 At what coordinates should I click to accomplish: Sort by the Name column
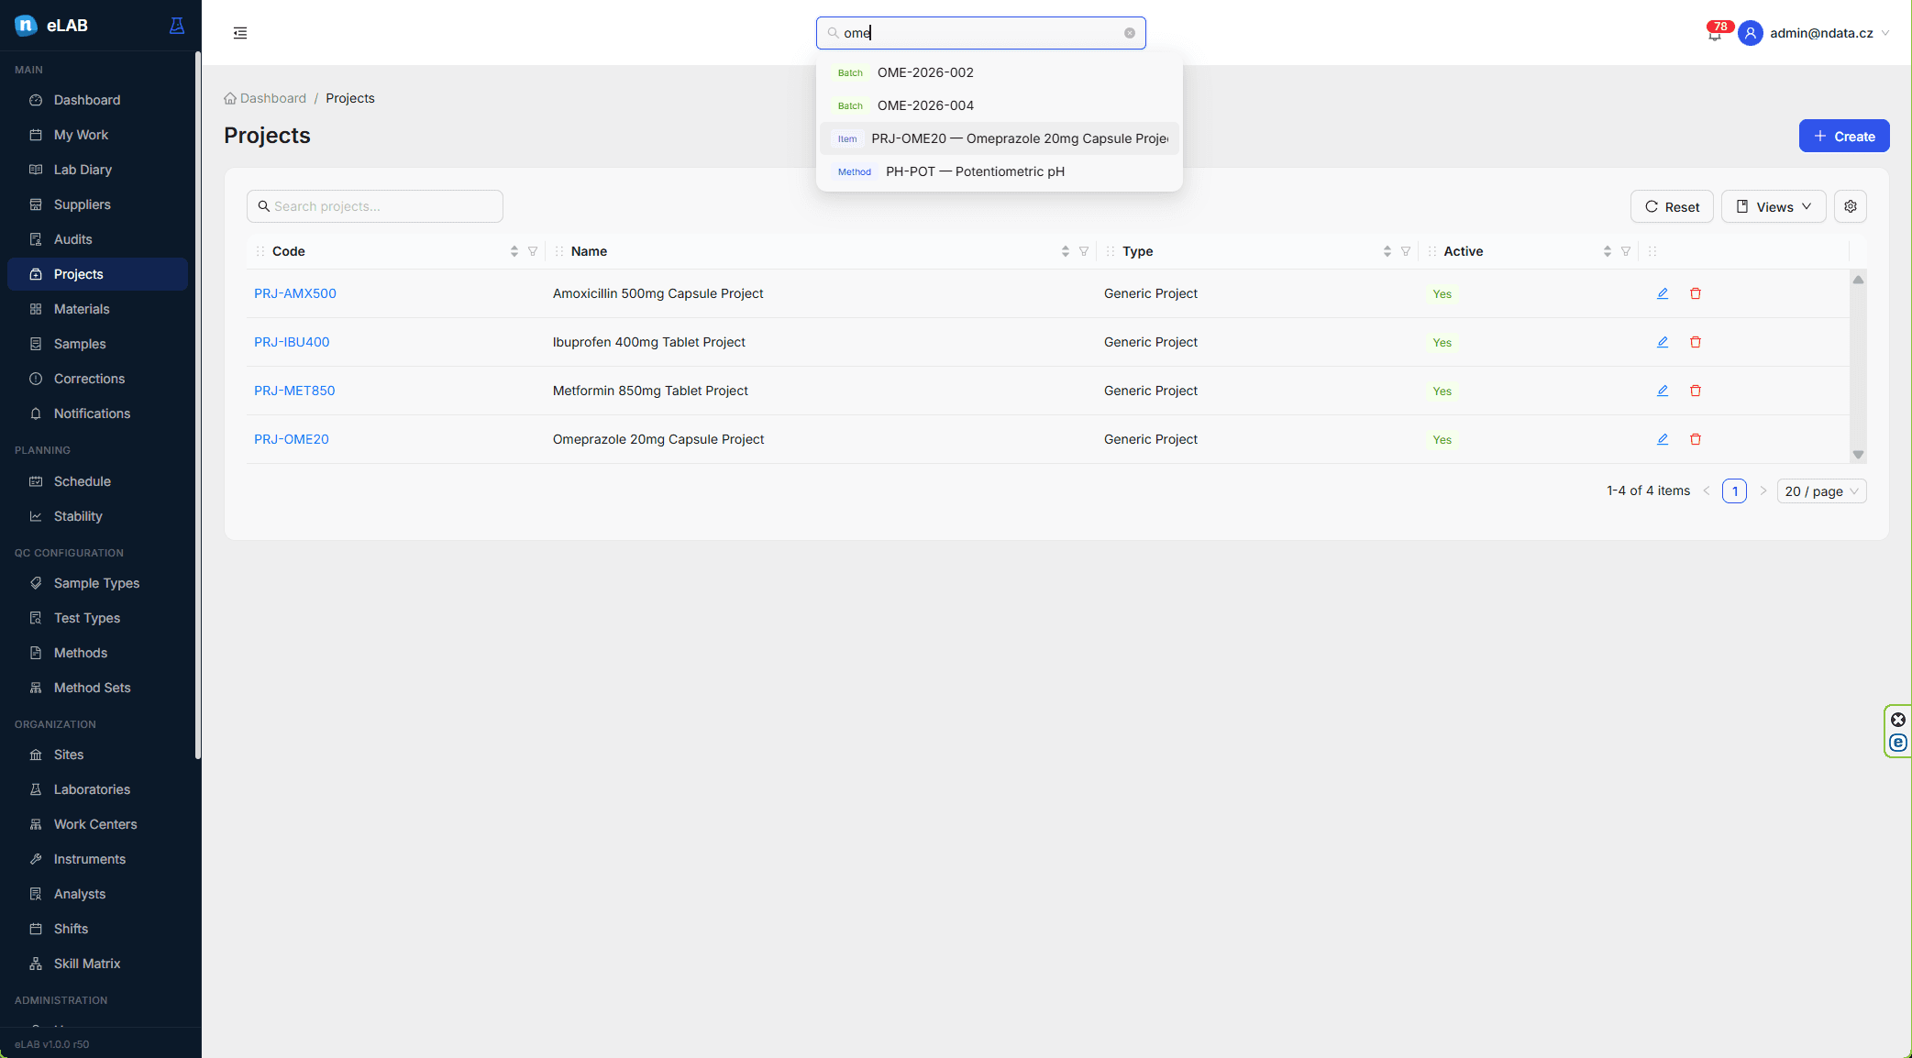1066,251
